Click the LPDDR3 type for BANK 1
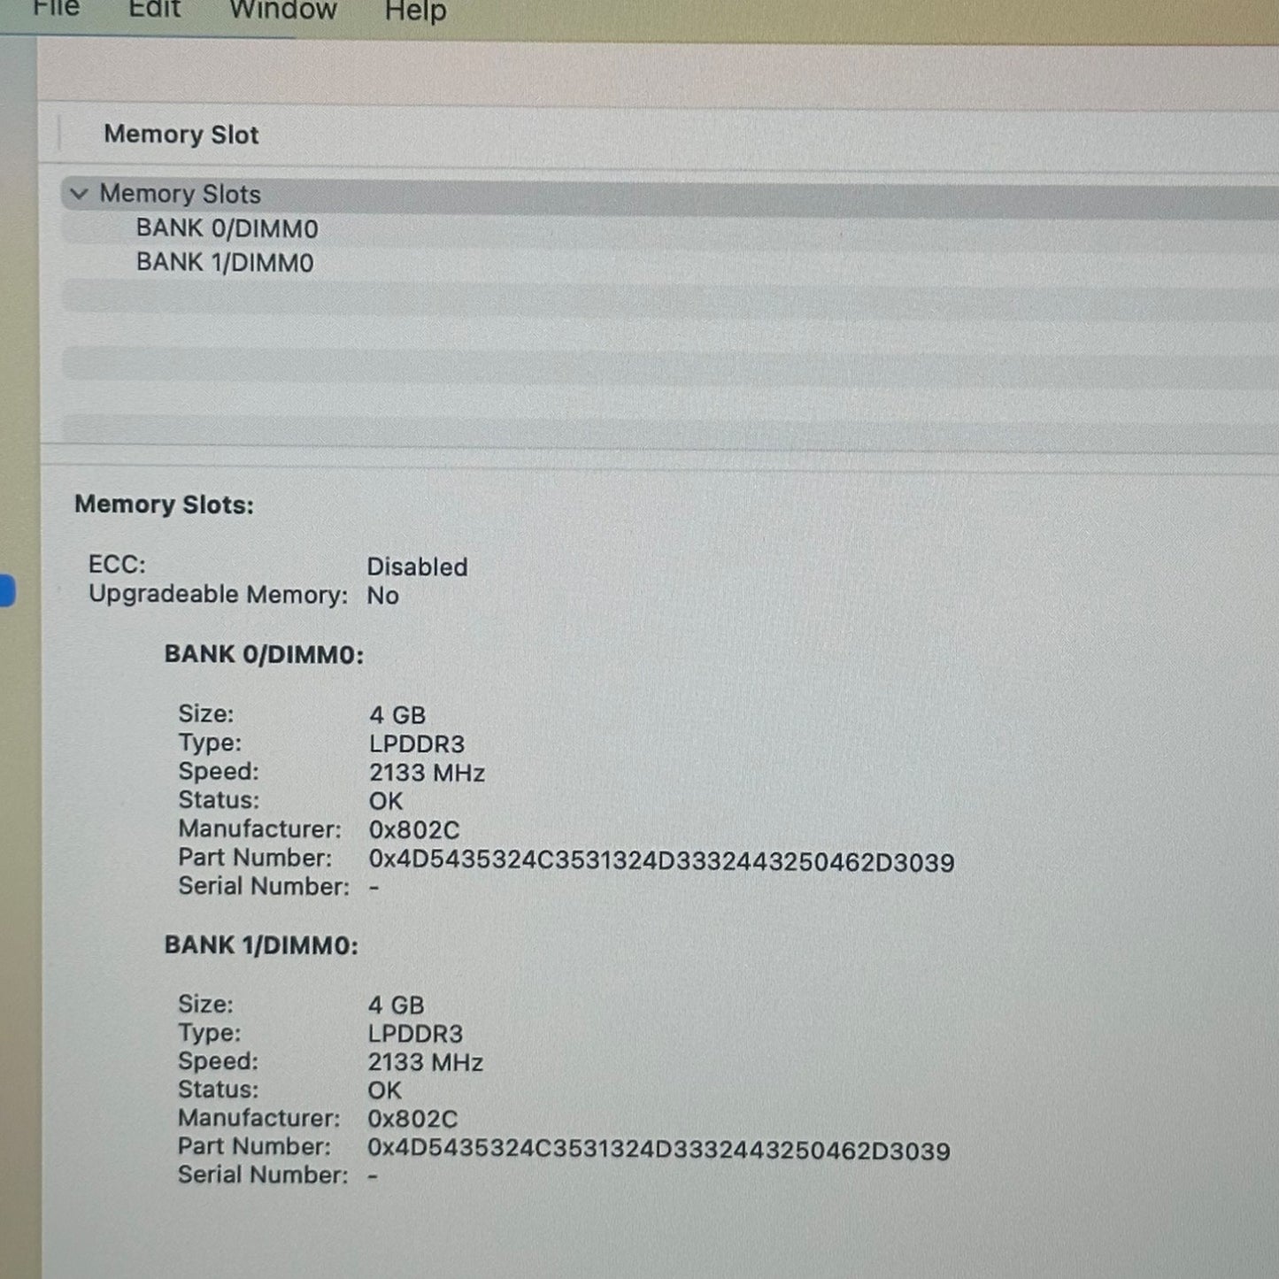The width and height of the screenshot is (1279, 1279). tap(415, 1033)
